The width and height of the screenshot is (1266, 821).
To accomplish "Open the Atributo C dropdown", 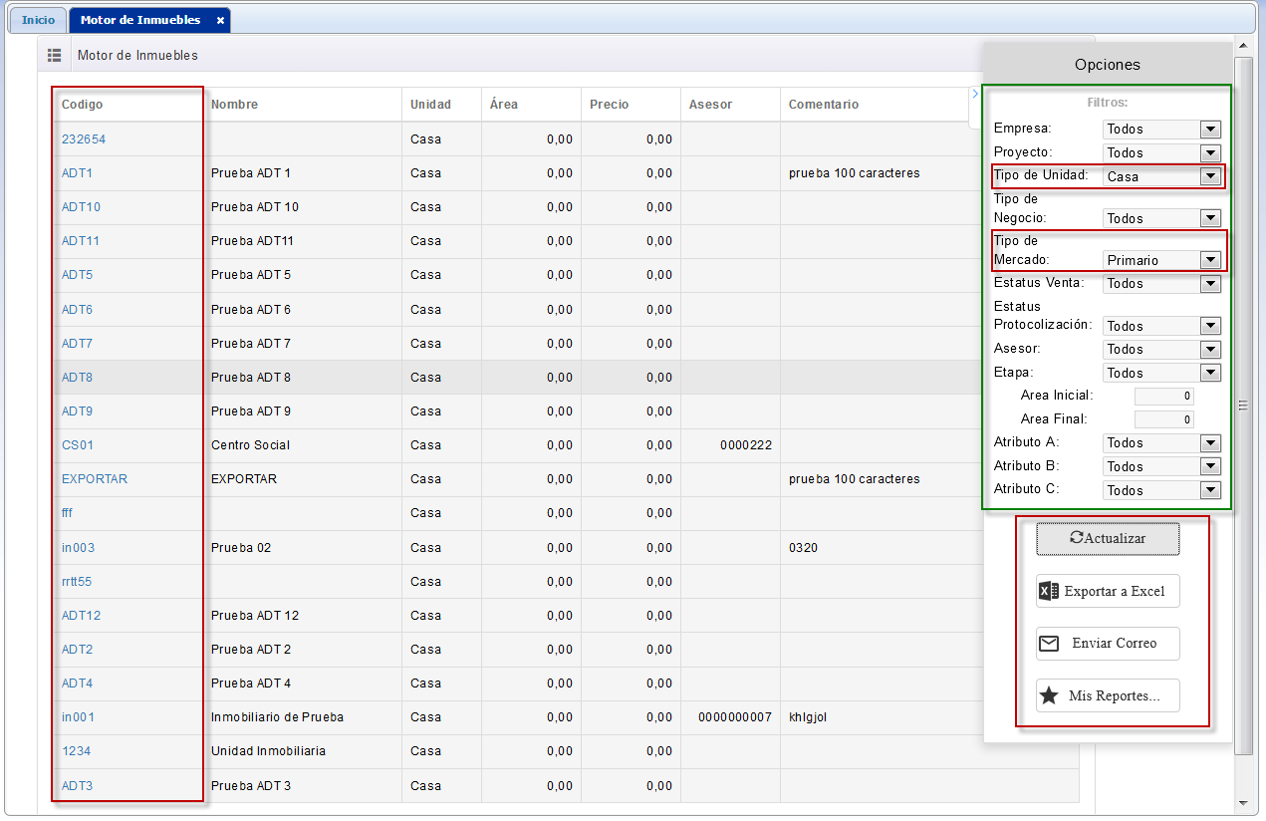I will [x=1210, y=490].
